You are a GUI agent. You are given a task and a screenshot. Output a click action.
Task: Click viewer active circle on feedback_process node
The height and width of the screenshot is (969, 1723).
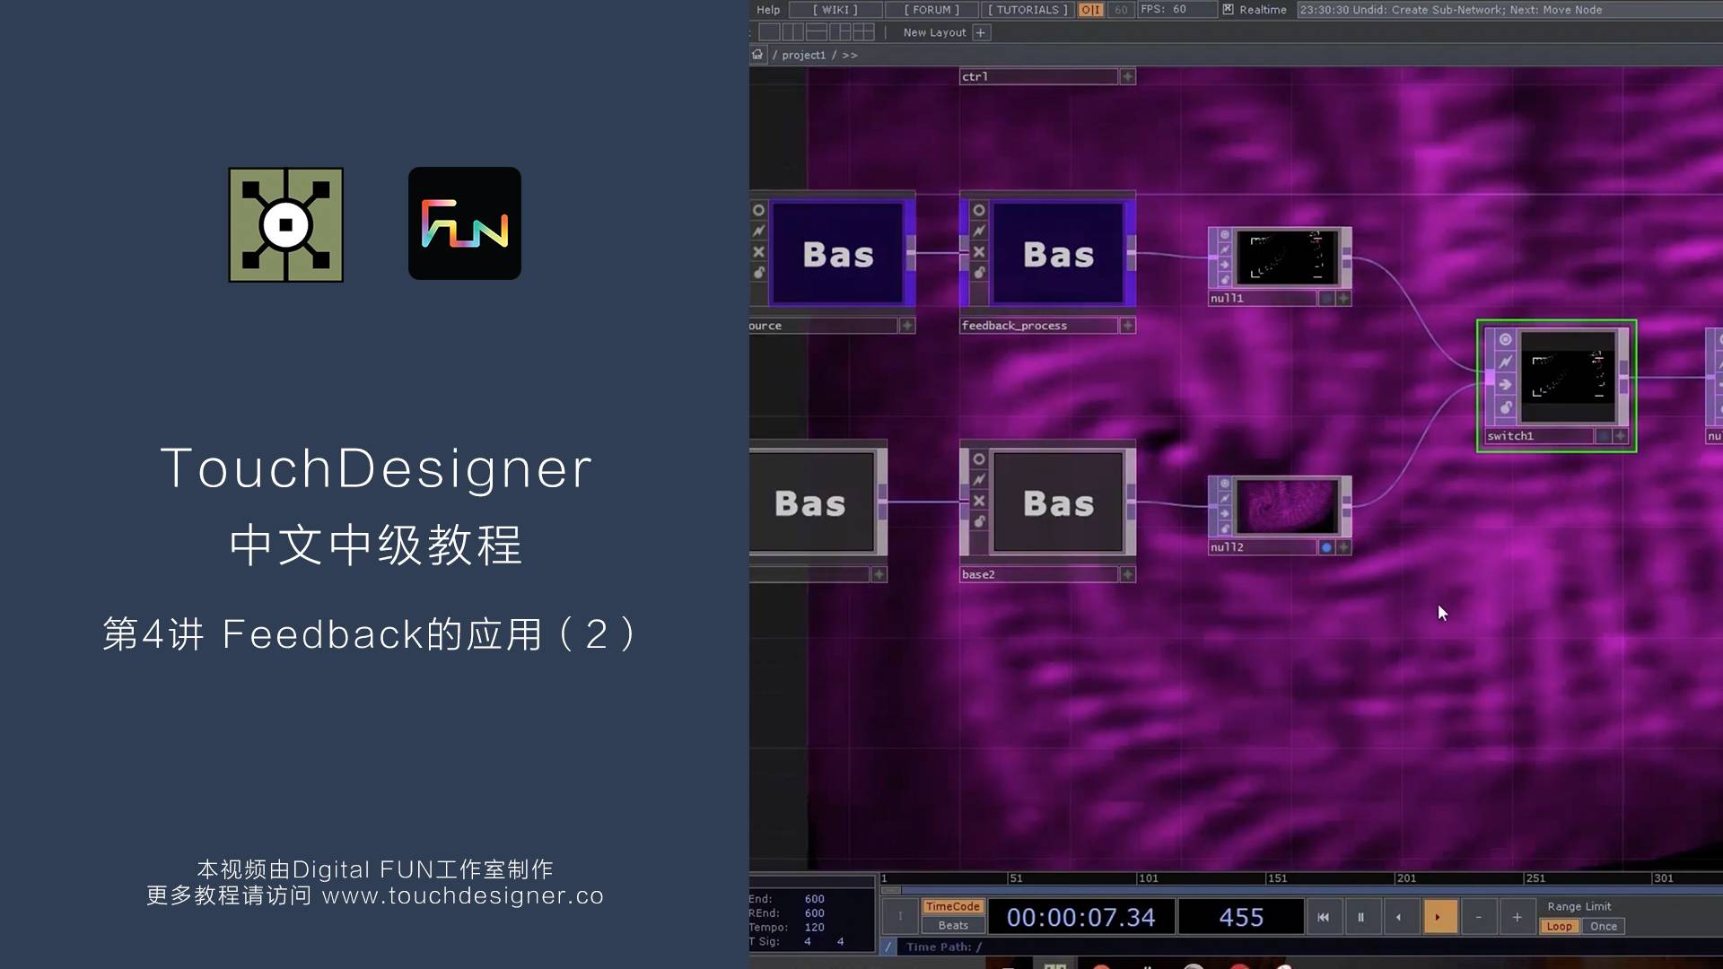point(979,210)
